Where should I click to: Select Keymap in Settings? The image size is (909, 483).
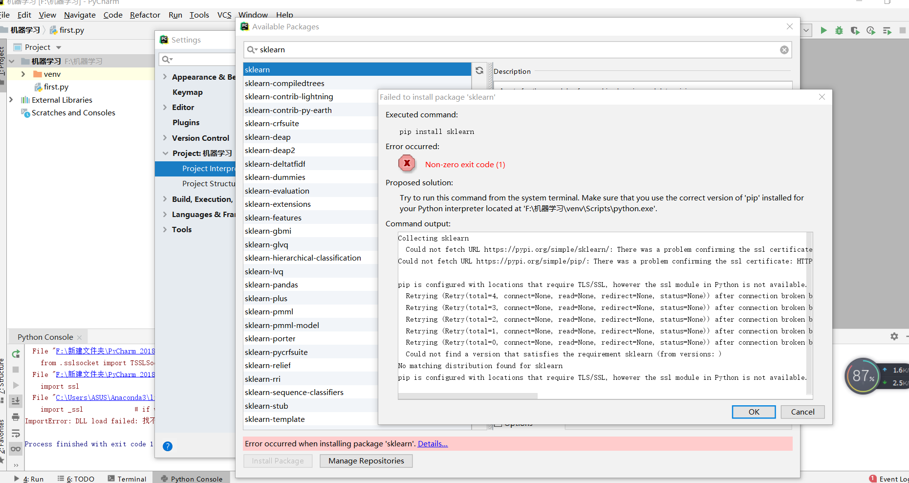tap(187, 92)
